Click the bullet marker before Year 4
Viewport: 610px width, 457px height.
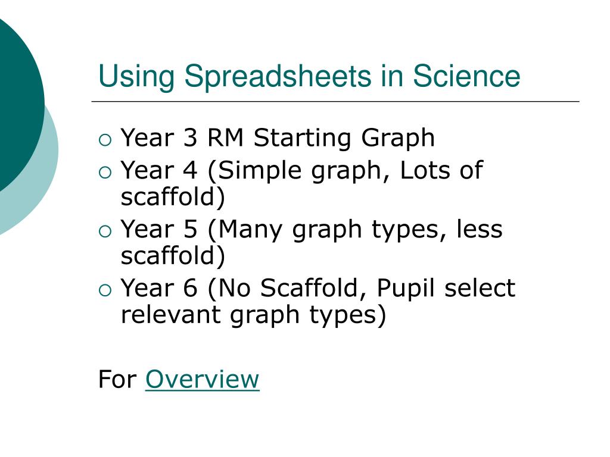tap(105, 172)
